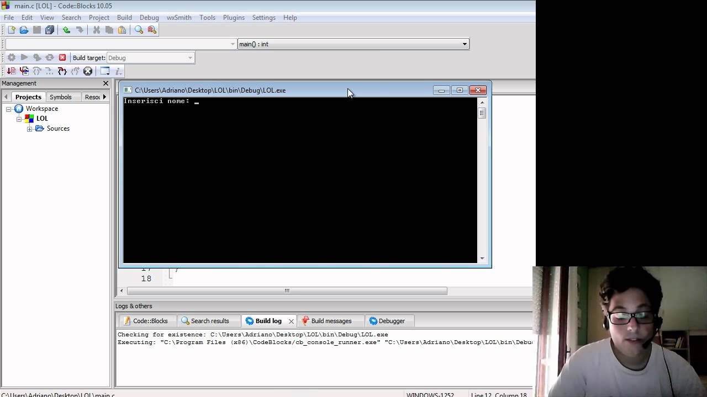Open the Search menu
This screenshot has height=397, width=707.
71,18
